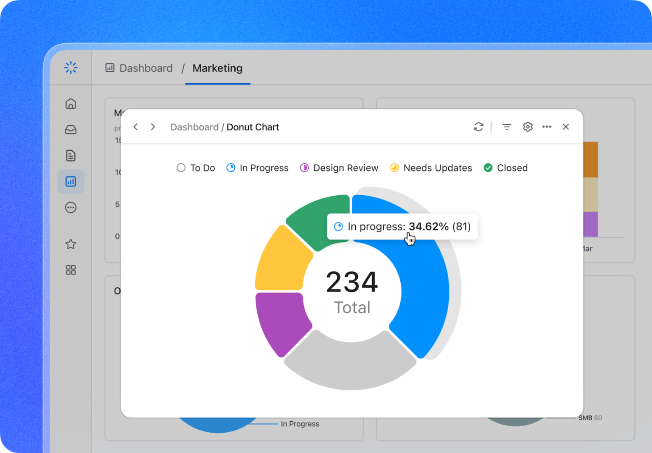This screenshot has width=652, height=453.
Task: Toggle the Needs Updates legend item
Action: coord(430,168)
